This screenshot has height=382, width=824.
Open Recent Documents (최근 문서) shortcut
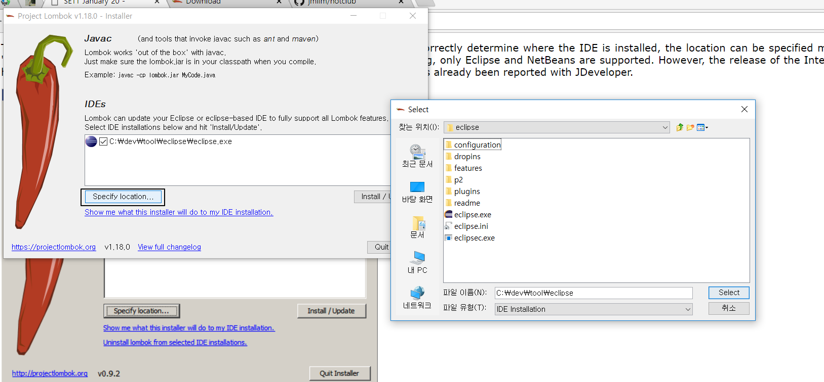click(x=417, y=156)
